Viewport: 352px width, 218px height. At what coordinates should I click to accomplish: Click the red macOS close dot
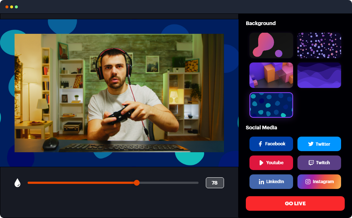click(x=7, y=7)
